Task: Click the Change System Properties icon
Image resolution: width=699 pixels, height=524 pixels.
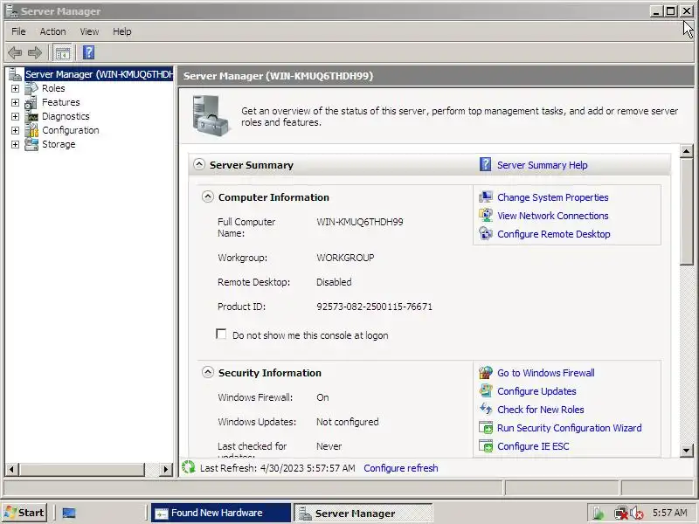Action: coord(486,197)
